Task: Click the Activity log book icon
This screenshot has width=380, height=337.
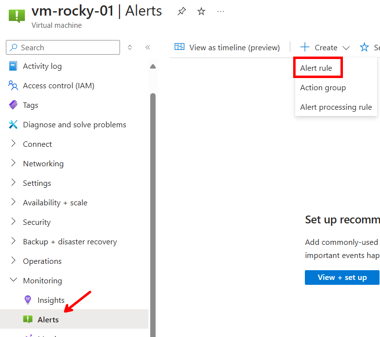Action: (13, 66)
